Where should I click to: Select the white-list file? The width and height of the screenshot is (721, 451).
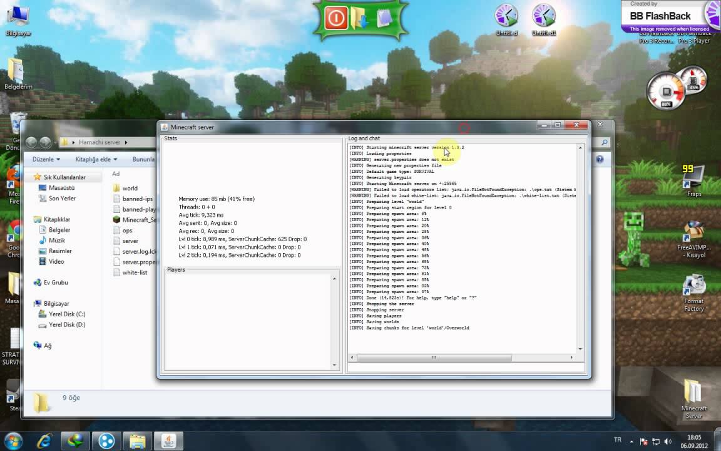(130, 272)
